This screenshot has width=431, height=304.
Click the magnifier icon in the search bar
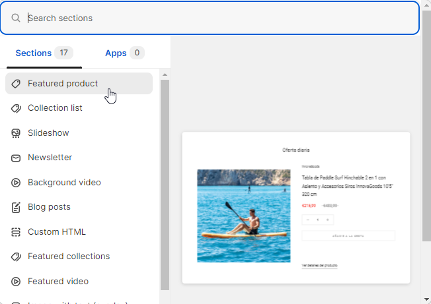click(16, 18)
